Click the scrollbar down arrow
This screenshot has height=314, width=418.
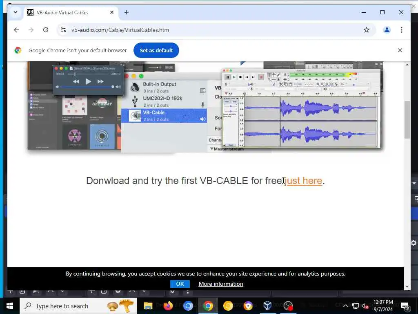click(x=407, y=287)
